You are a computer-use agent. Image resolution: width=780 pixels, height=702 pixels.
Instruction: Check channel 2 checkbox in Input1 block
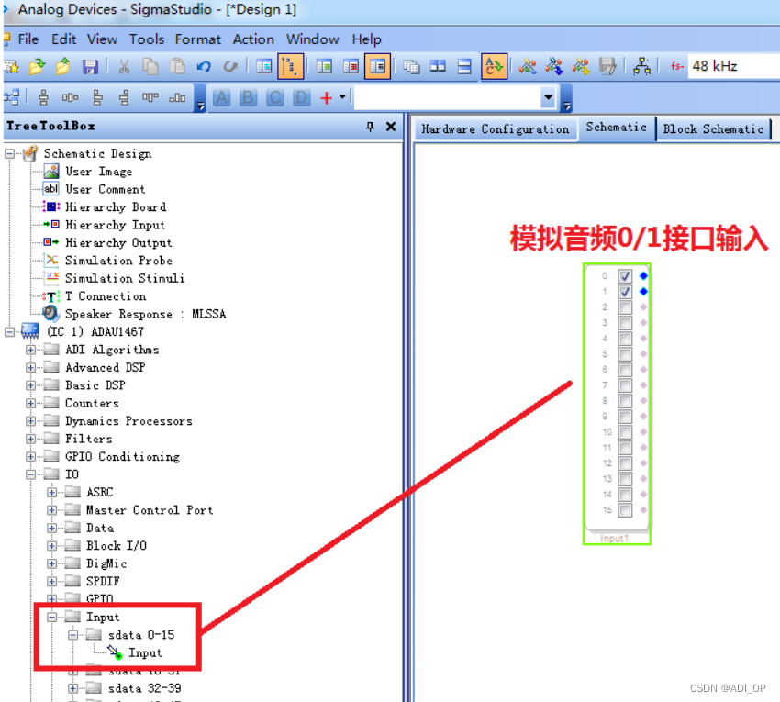[x=625, y=307]
